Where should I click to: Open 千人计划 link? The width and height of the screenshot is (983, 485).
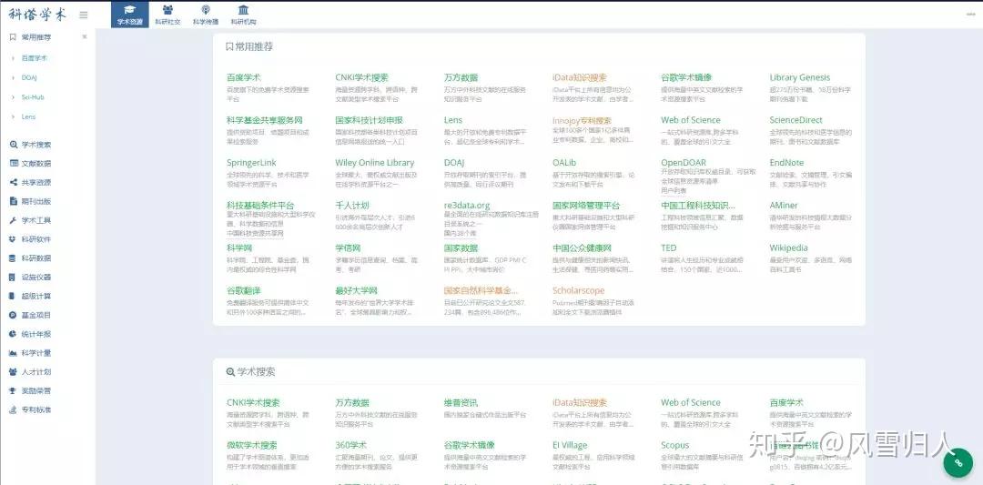click(352, 206)
